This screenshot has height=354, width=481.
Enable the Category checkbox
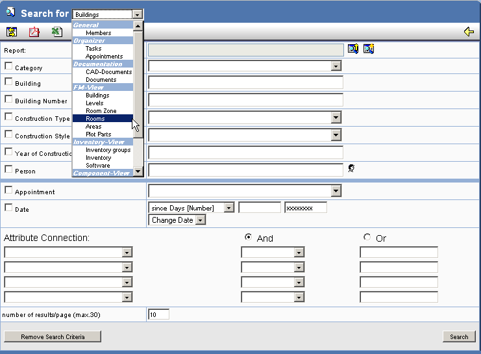(x=8, y=66)
